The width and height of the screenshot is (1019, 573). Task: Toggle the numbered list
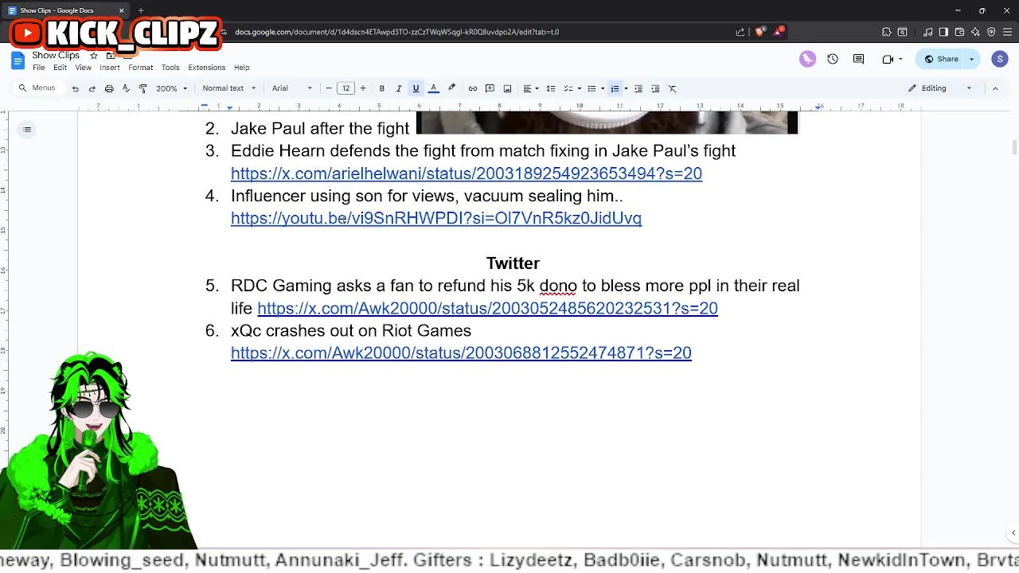tap(615, 88)
